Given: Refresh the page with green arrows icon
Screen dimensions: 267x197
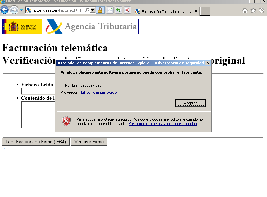Looking at the screenshot, I should click(119, 10).
